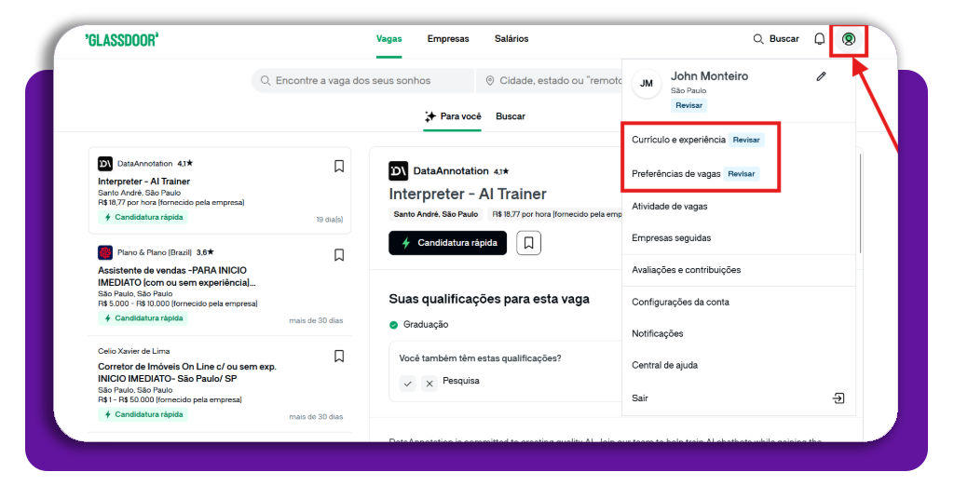954x499 pixels.
Task: Open Avaliações e contribuições
Action: 687,270
